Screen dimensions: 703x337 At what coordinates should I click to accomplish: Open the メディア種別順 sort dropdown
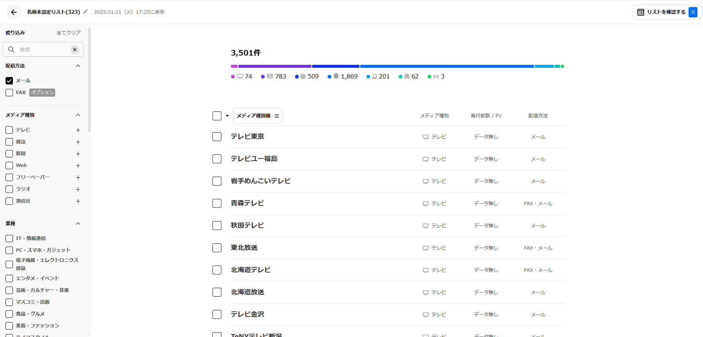[258, 116]
